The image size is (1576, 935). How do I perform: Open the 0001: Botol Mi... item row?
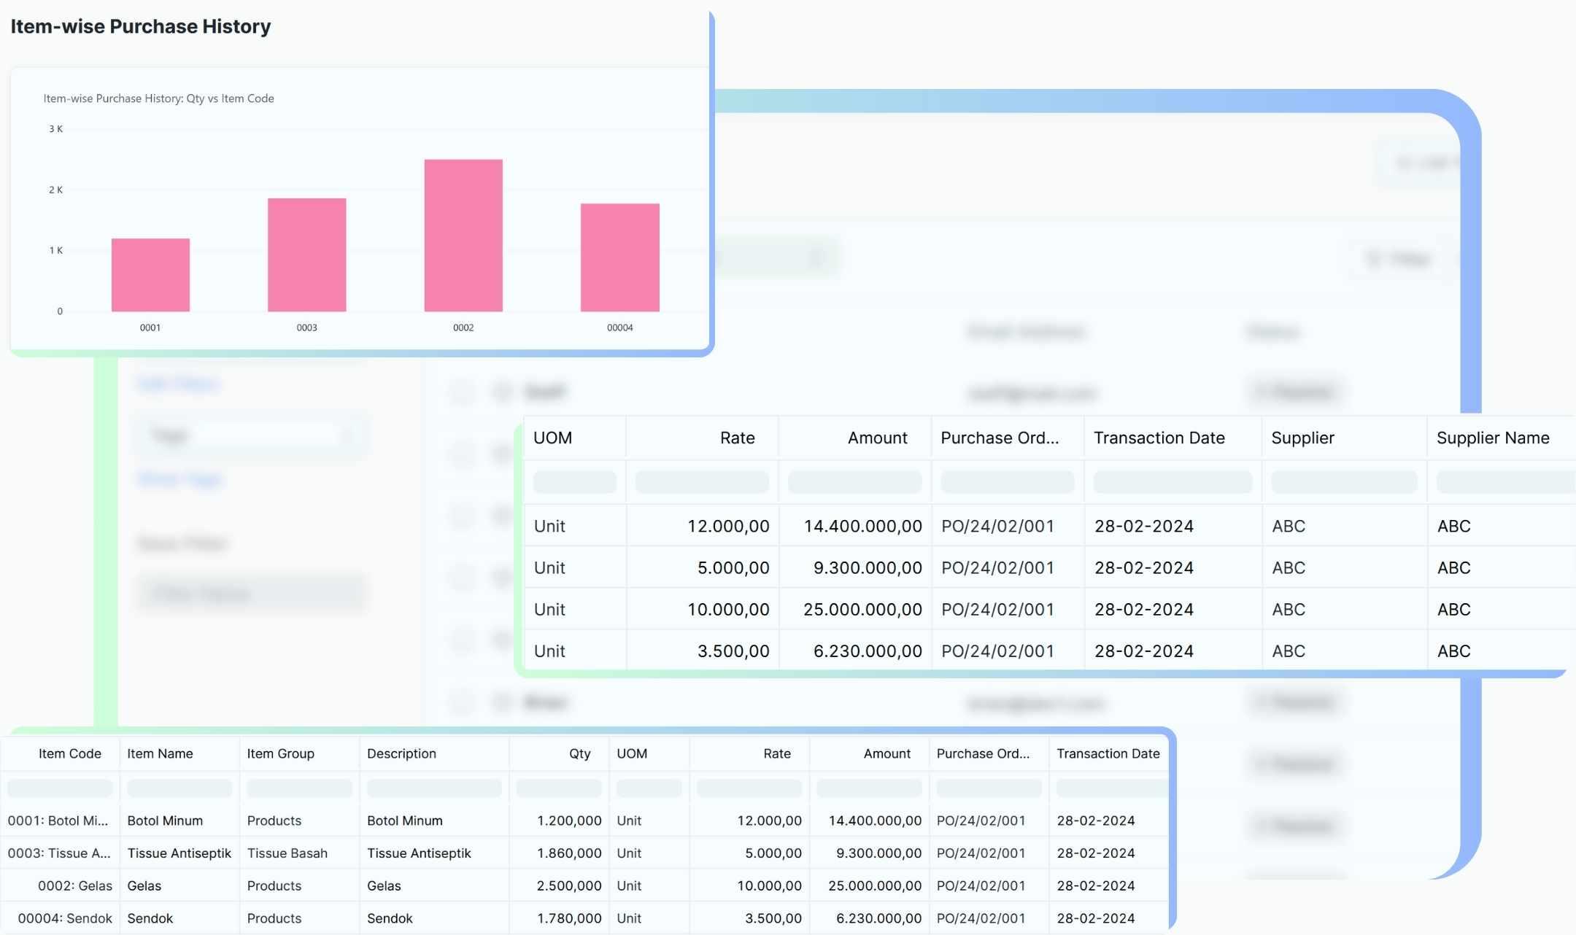point(58,820)
